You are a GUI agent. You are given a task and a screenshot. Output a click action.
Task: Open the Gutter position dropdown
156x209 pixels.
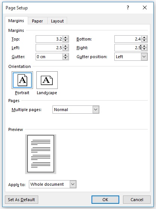(144, 57)
